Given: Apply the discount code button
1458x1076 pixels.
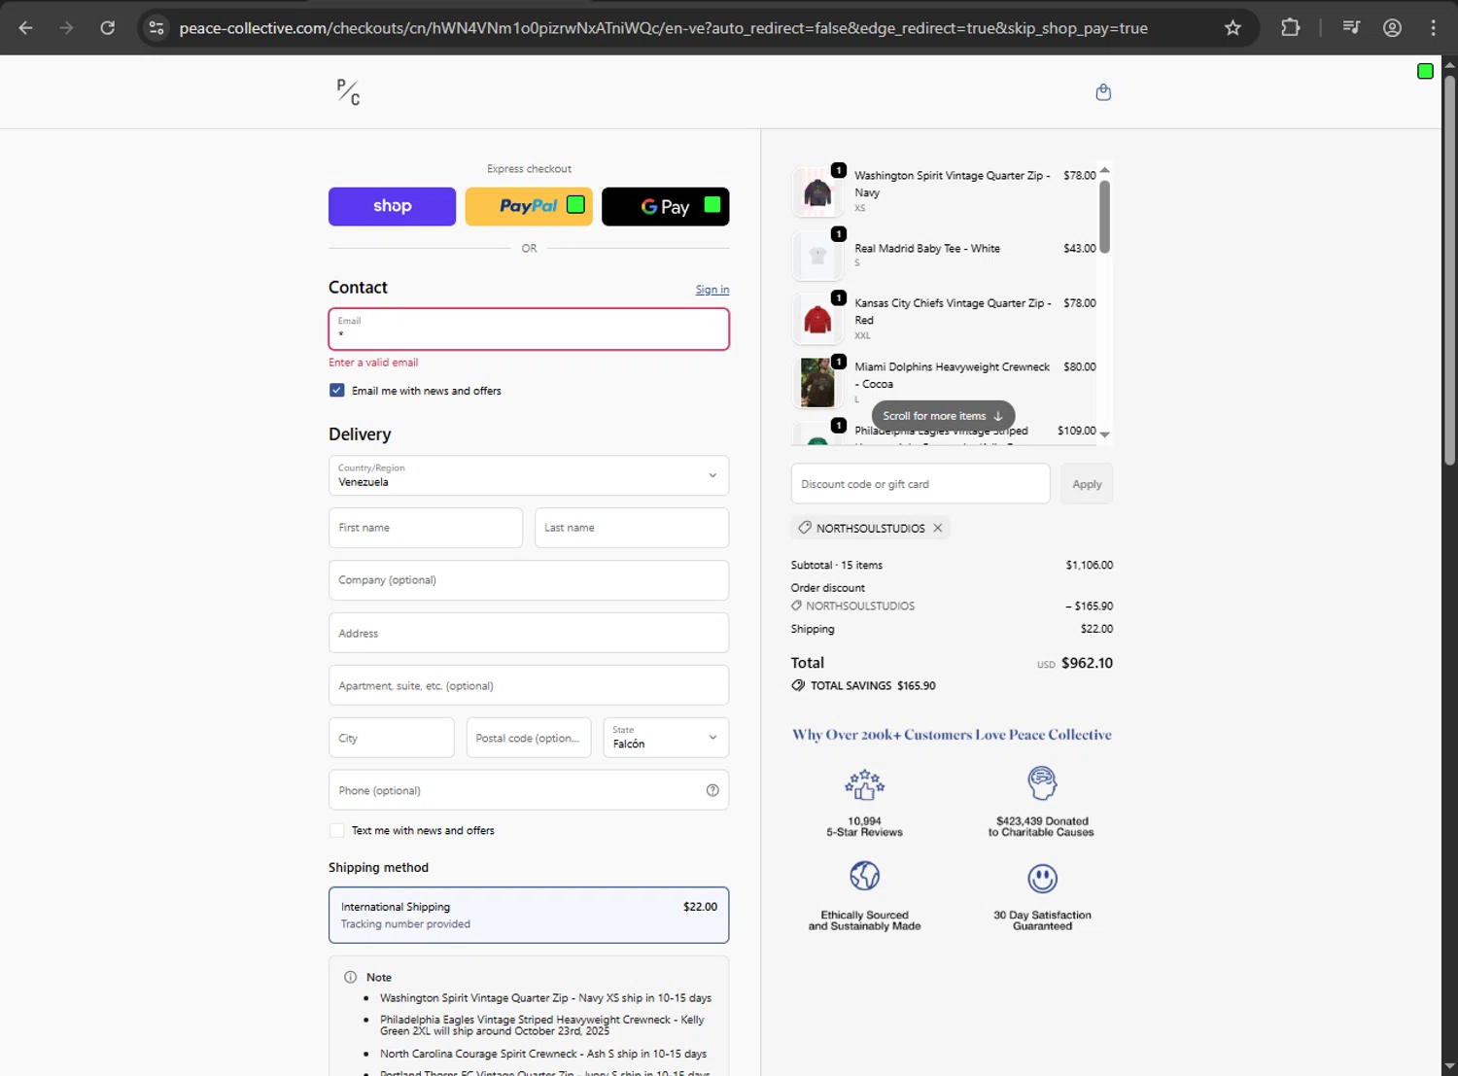Looking at the screenshot, I should point(1087,484).
